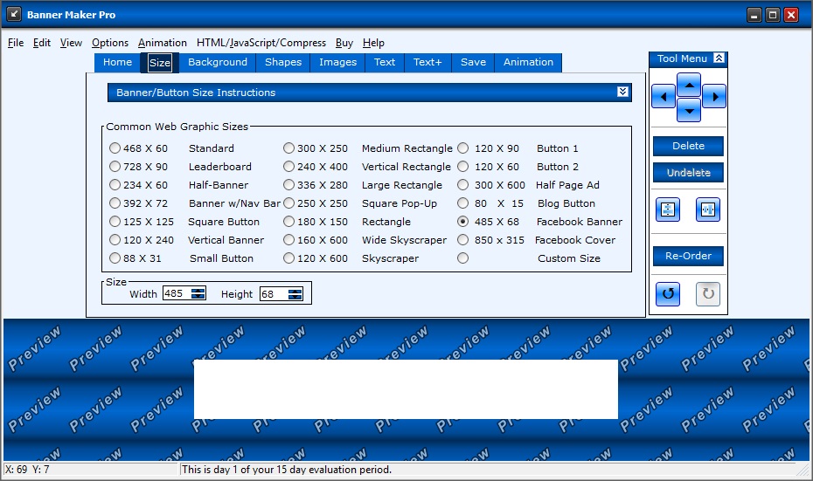This screenshot has width=813, height=481.
Task: Collapse the Tool Menu panel chevron
Action: (719, 58)
